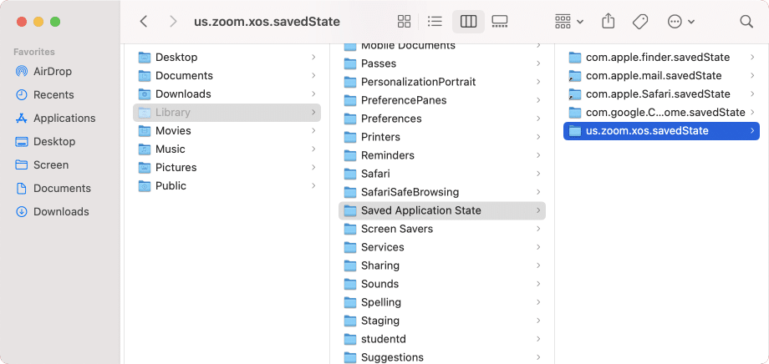The height and width of the screenshot is (364, 769).
Task: Expand the Safari folder chevron
Action: click(538, 174)
